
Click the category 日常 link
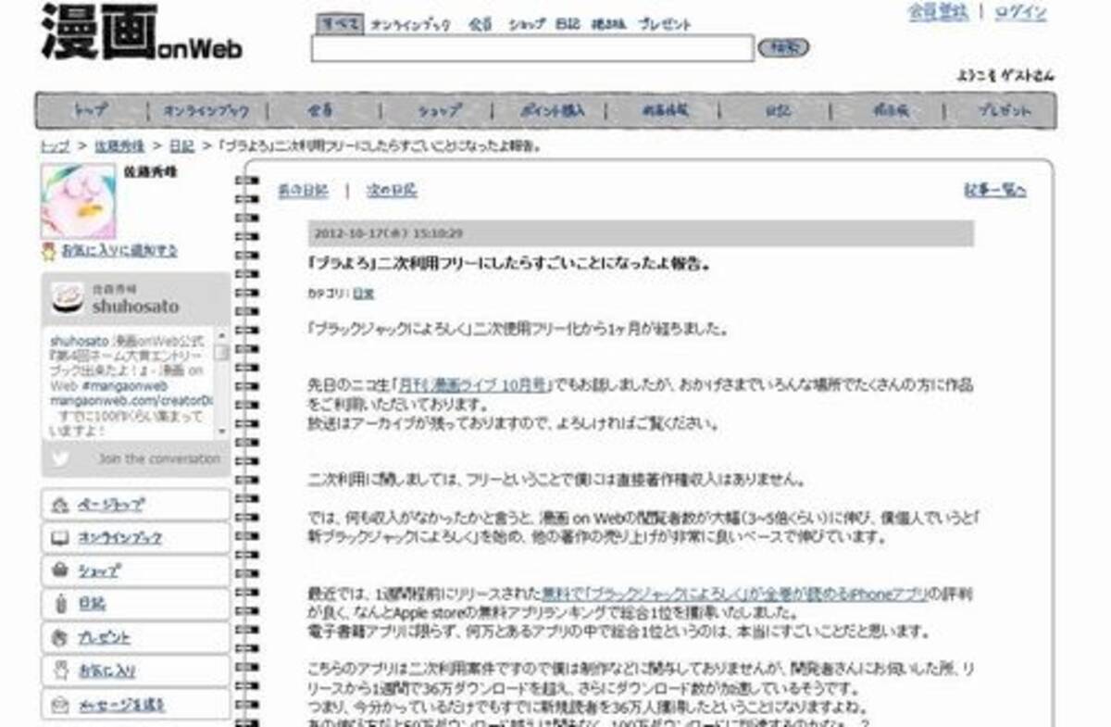[363, 294]
